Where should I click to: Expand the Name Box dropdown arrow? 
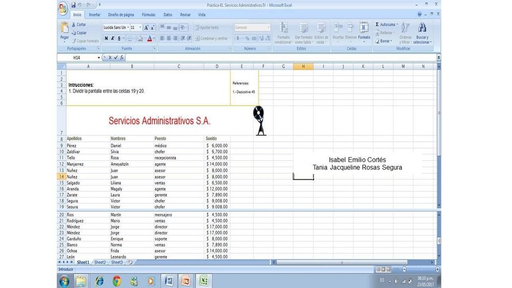pos(99,58)
